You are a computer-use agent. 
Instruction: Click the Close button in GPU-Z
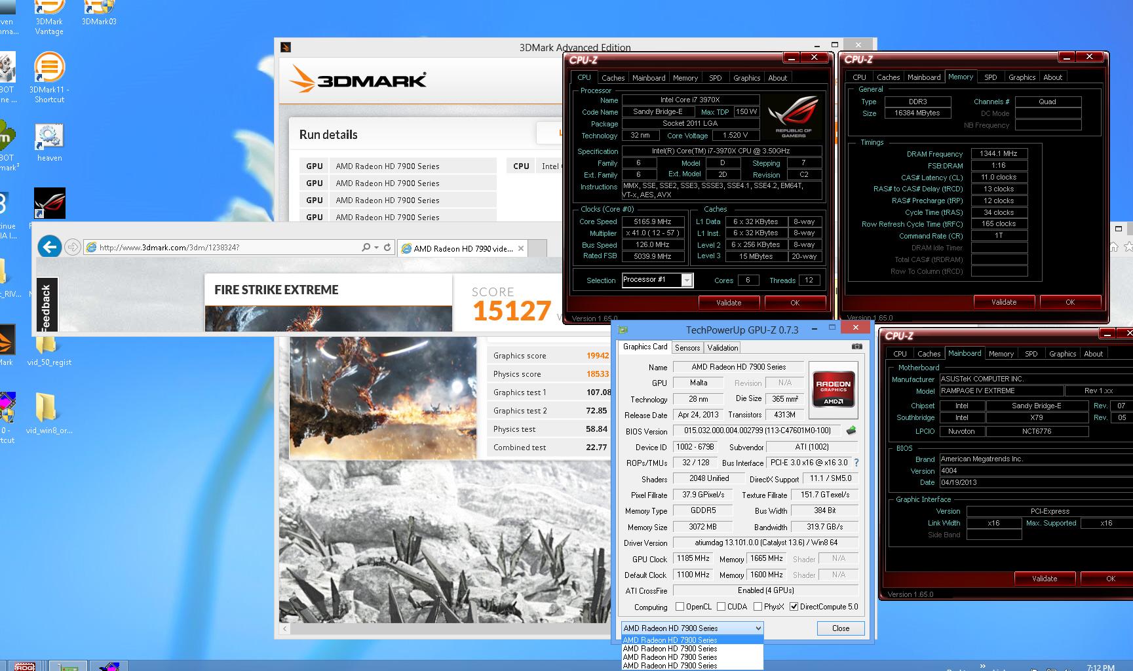pos(841,628)
